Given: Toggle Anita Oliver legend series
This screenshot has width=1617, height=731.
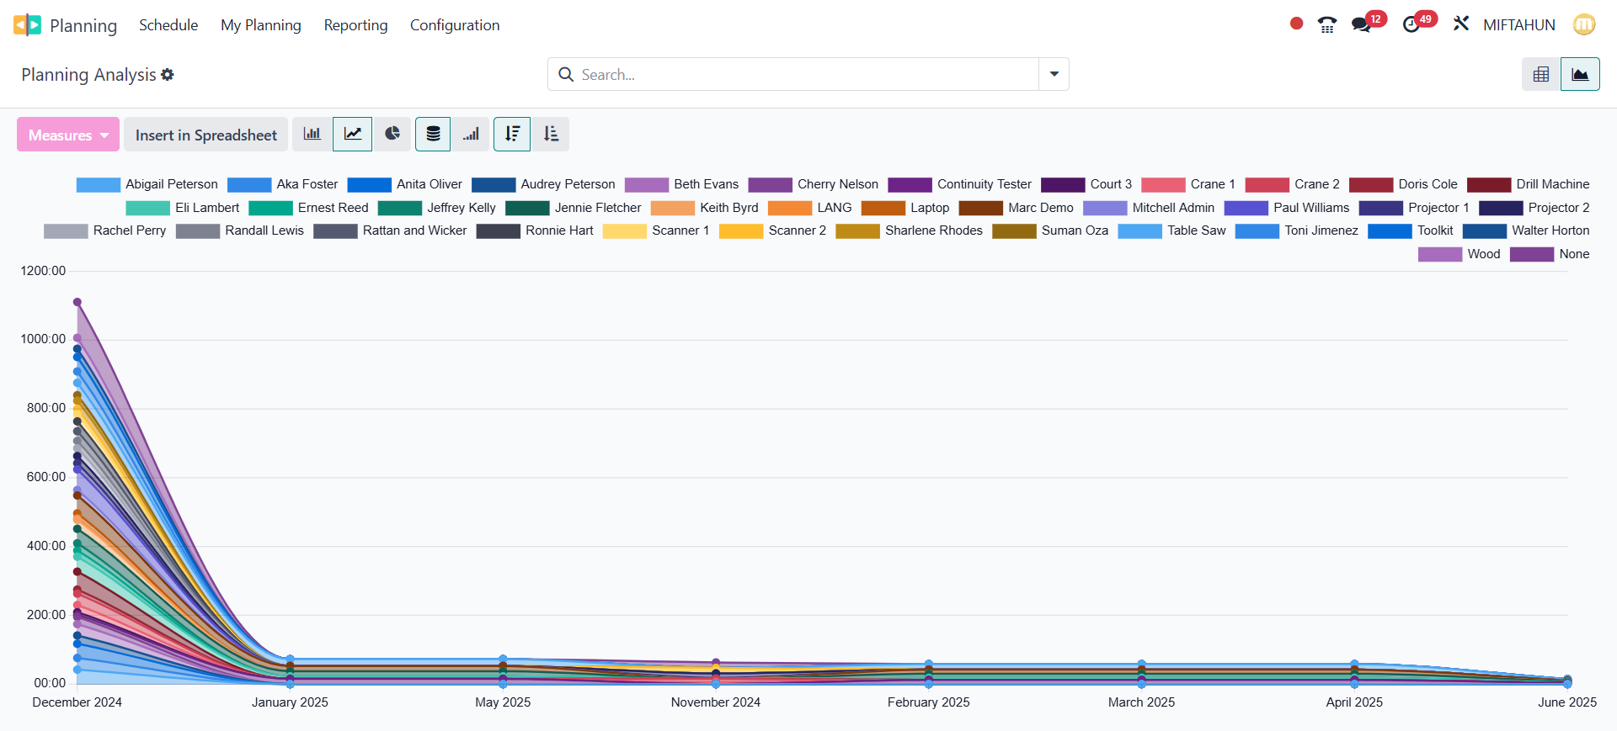Looking at the screenshot, I should pyautogui.click(x=404, y=184).
